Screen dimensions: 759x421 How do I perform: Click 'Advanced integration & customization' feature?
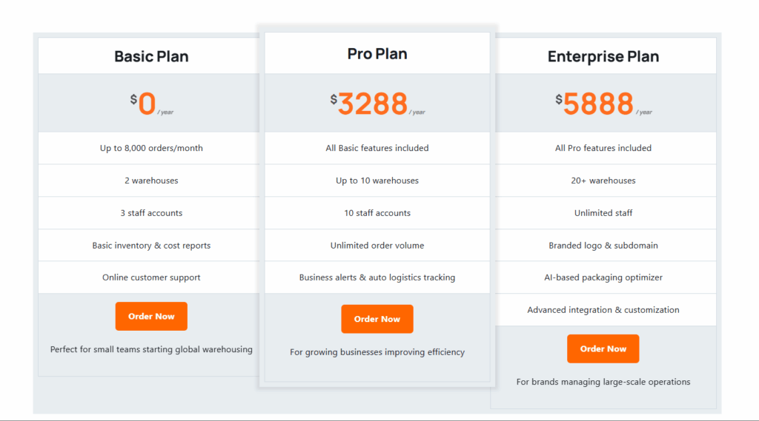(x=603, y=310)
